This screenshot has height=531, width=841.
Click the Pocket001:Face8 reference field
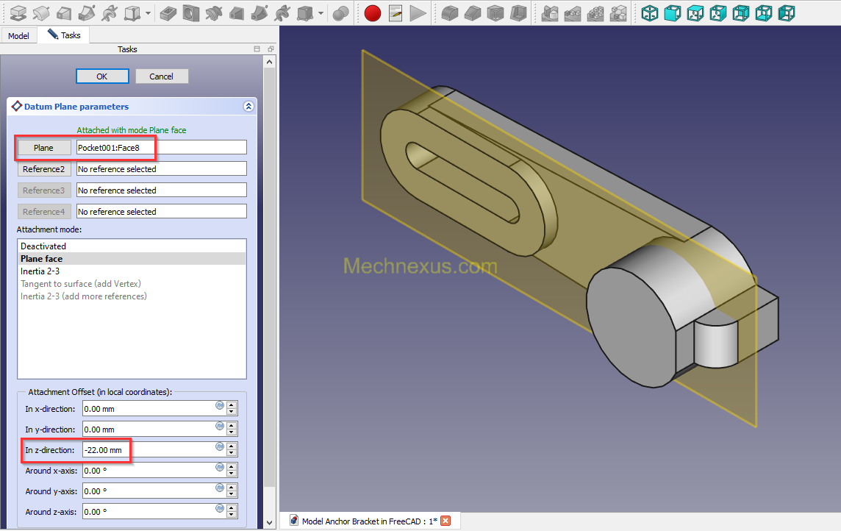coord(162,148)
